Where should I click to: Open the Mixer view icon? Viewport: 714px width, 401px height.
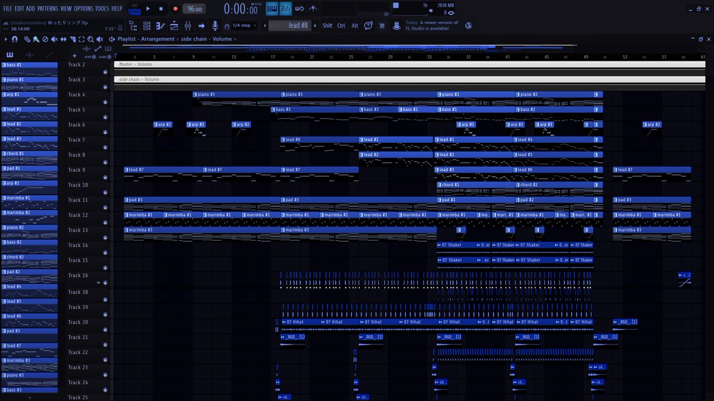188,26
